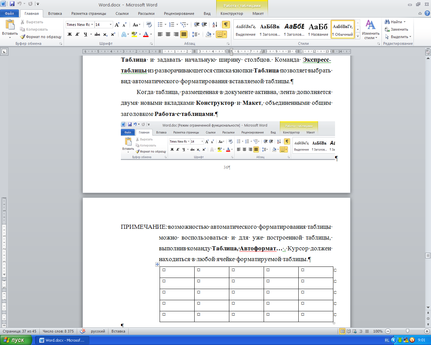Open the Файл tab
This screenshot has width=431, height=345.
pyautogui.click(x=9, y=13)
